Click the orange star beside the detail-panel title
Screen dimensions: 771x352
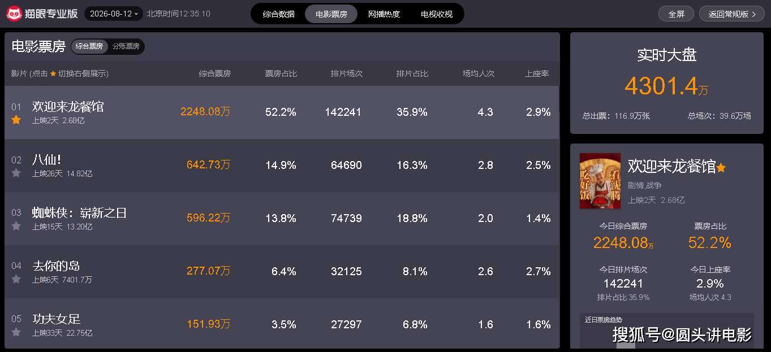click(721, 168)
